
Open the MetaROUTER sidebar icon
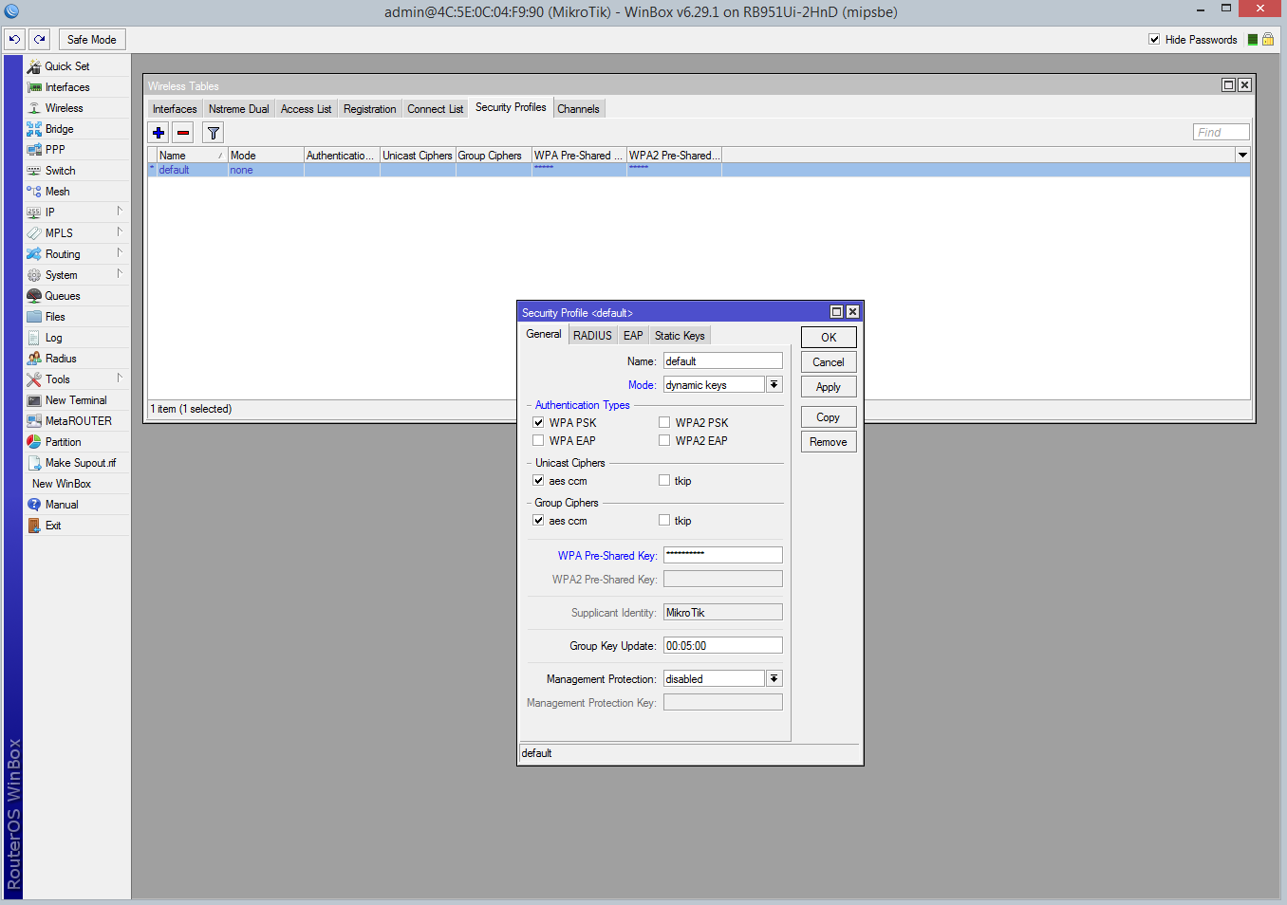click(34, 421)
